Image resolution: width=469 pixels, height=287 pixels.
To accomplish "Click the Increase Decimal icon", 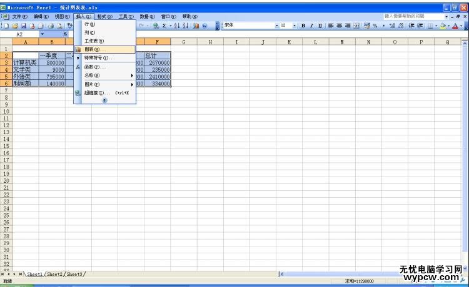I will pyautogui.click(x=392, y=26).
